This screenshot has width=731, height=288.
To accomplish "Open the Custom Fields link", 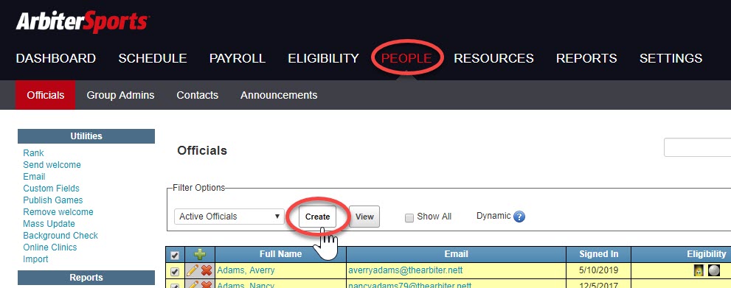I will coord(52,189).
